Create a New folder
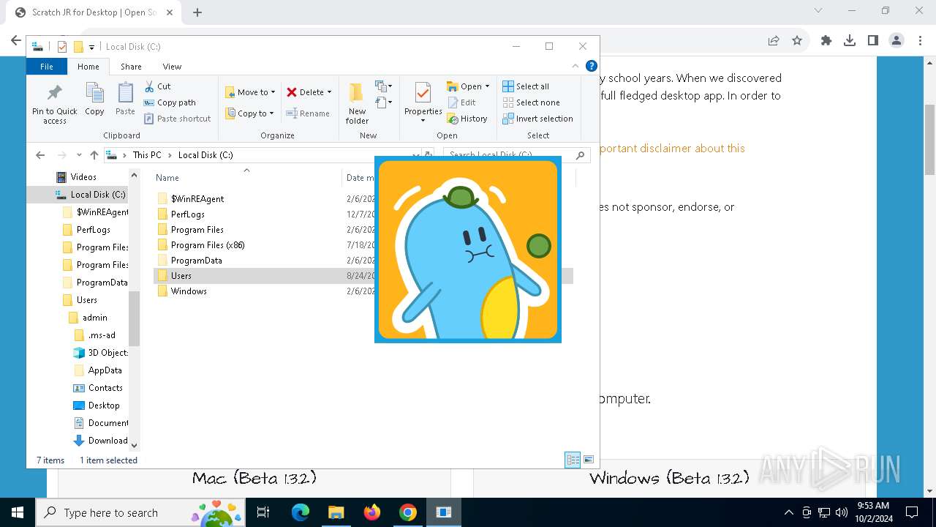 tap(357, 103)
